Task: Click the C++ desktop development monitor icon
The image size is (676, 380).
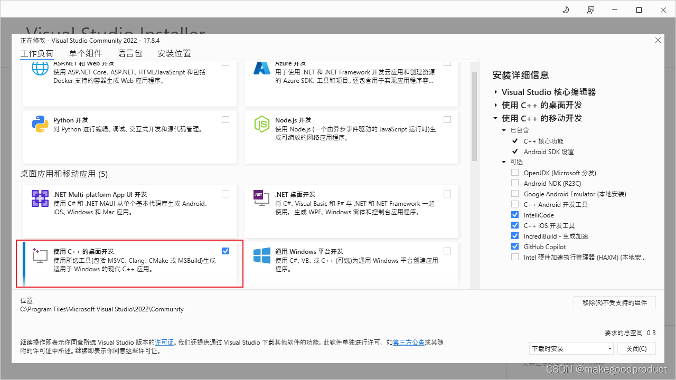Action: click(40, 255)
